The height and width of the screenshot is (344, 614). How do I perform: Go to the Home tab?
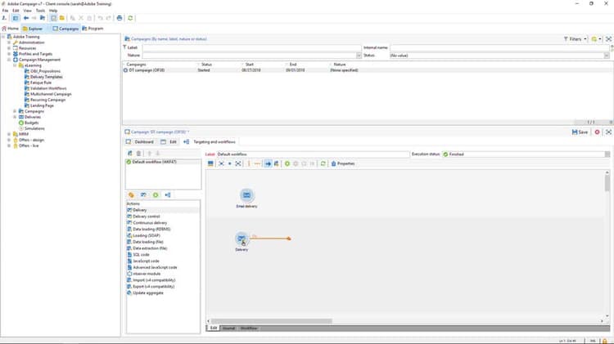[10, 29]
